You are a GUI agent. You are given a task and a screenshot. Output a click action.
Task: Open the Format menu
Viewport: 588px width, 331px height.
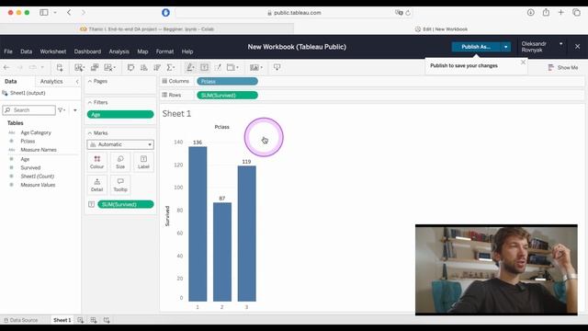[x=164, y=51]
